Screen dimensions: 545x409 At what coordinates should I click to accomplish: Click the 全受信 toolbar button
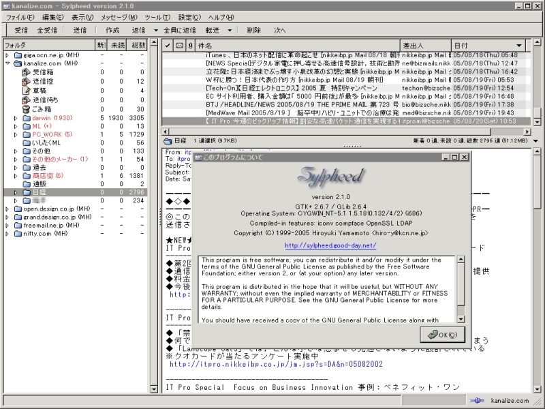47,30
